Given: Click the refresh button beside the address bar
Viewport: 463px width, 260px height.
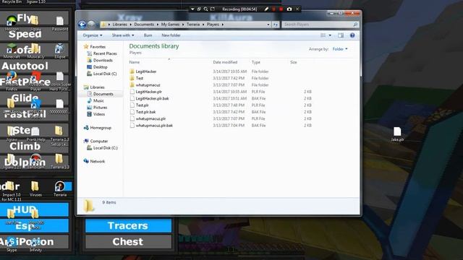Looking at the screenshot, I should (x=276, y=25).
